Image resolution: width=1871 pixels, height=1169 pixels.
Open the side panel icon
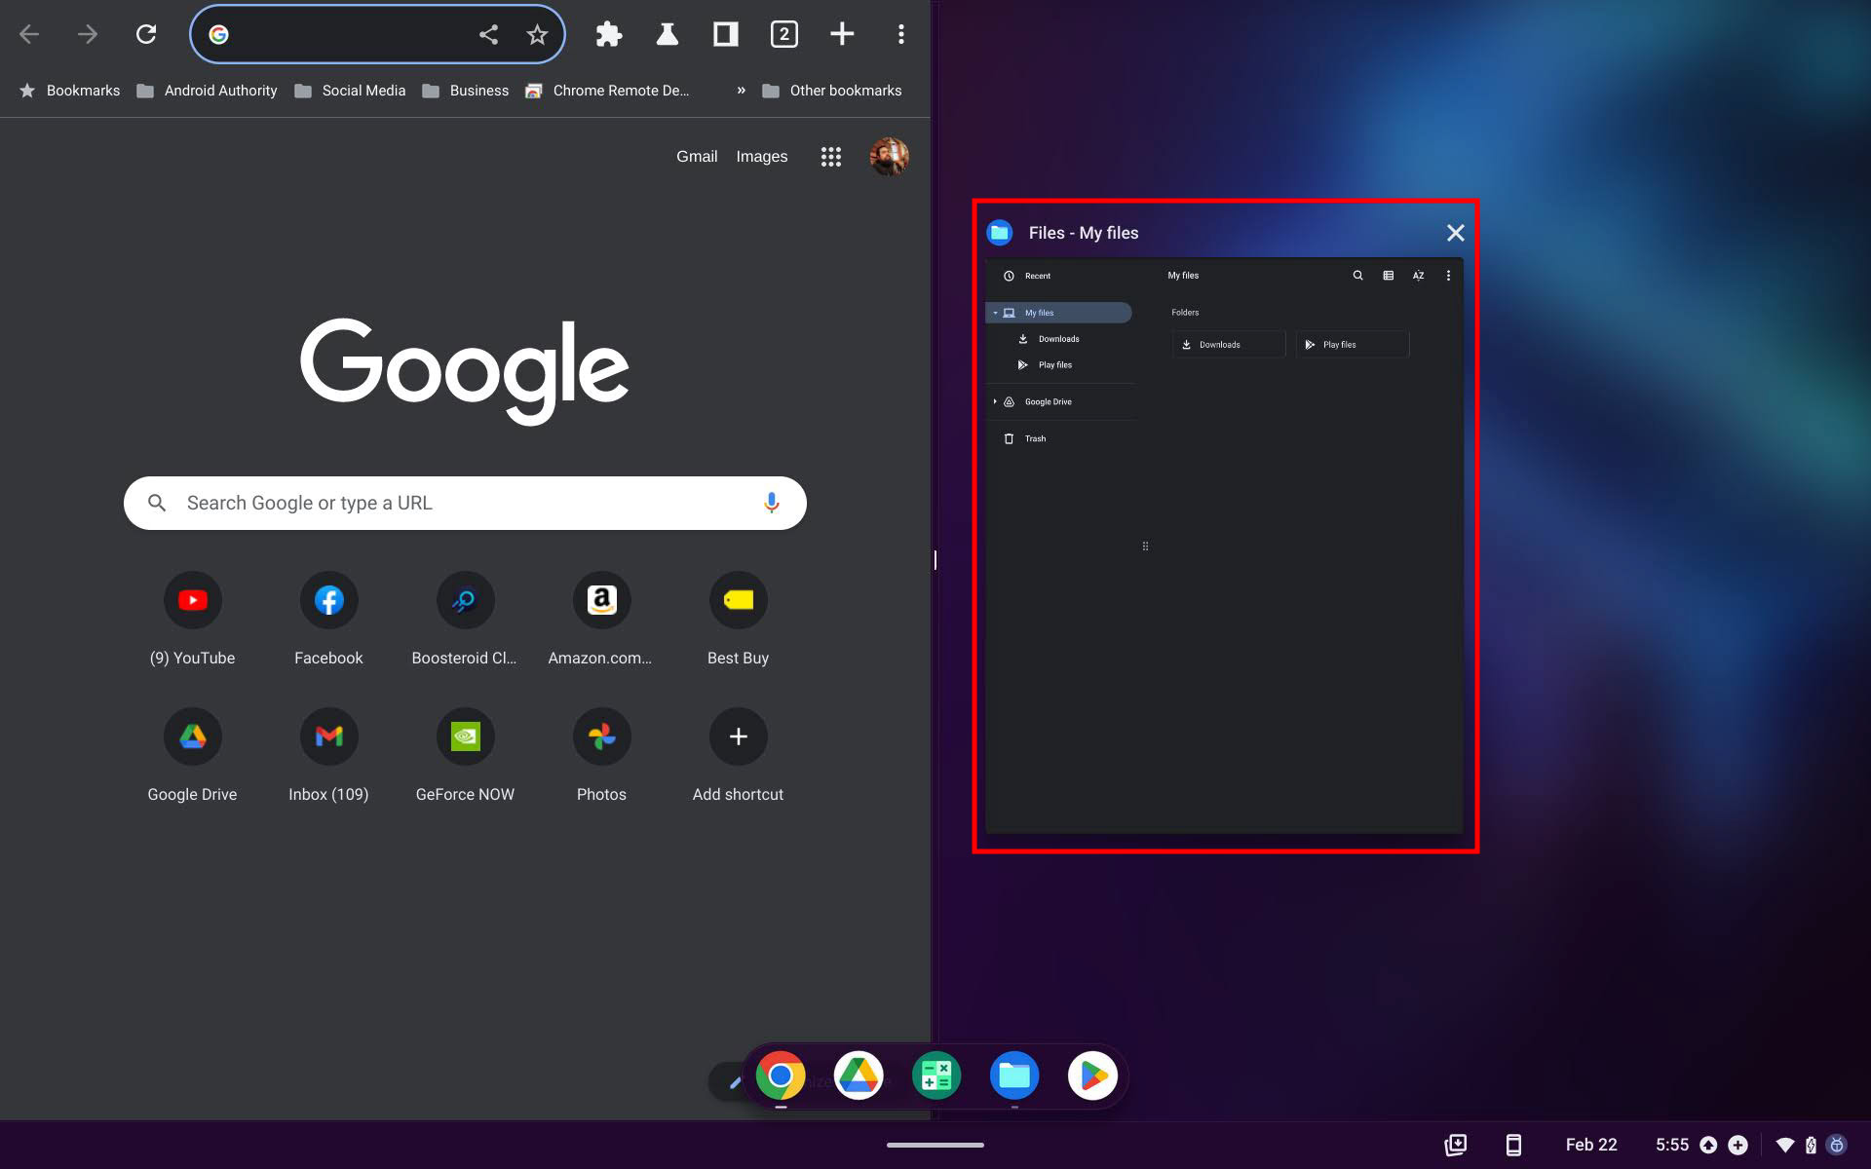pos(725,35)
